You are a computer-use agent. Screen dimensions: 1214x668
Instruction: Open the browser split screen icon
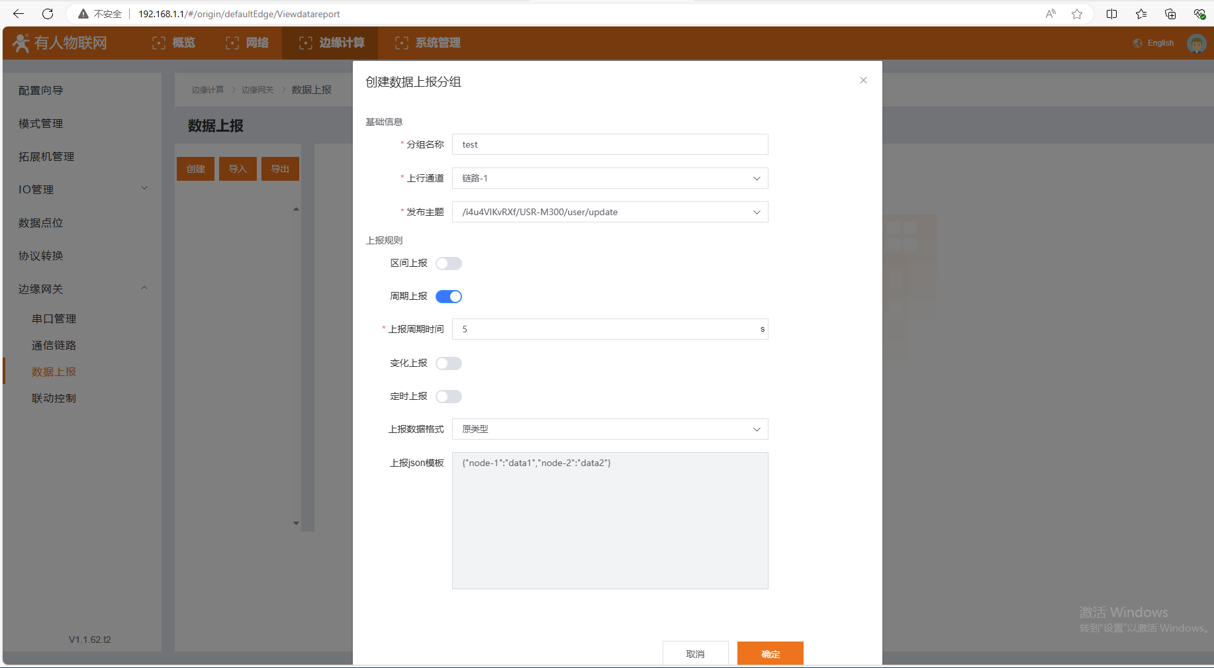pos(1111,14)
